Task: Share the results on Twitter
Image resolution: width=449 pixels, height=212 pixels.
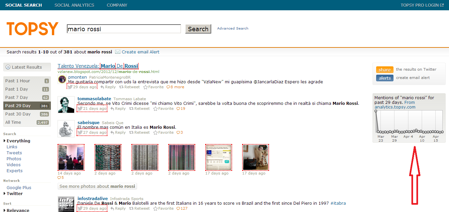Action: tap(384, 70)
